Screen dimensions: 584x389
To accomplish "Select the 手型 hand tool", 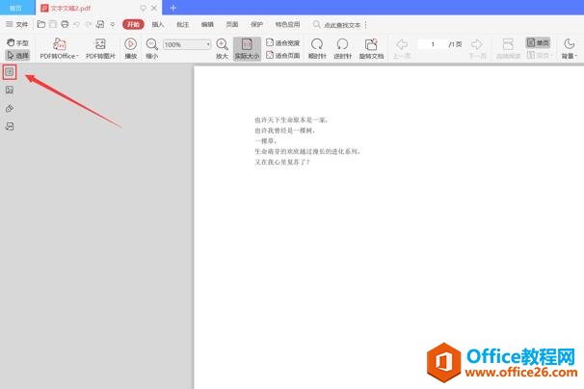I will tap(17, 42).
